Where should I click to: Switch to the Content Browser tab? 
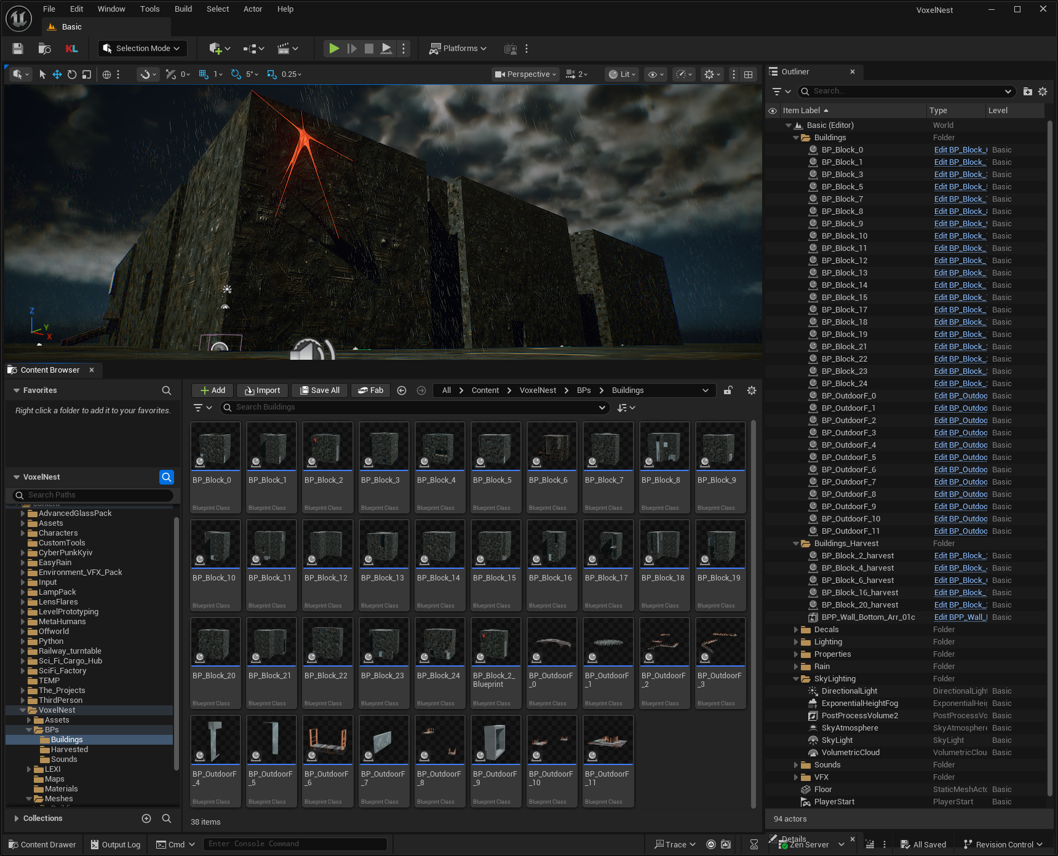pyautogui.click(x=50, y=370)
